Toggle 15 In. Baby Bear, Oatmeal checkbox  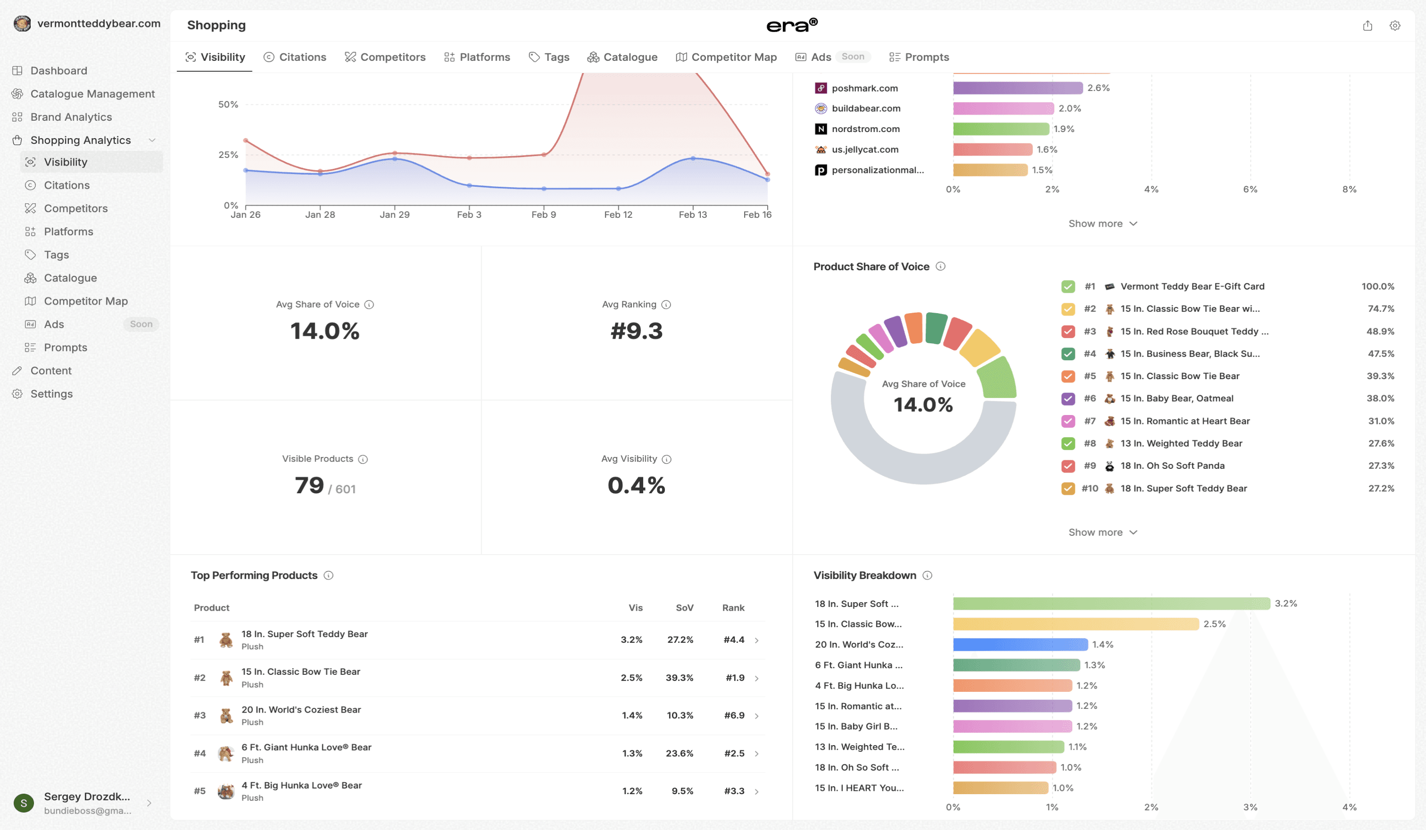(1068, 398)
